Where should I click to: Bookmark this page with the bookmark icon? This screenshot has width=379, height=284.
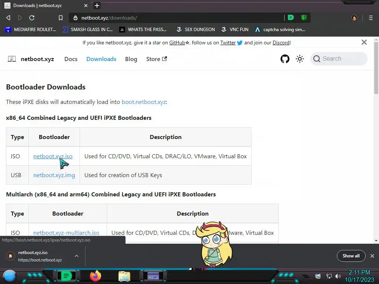click(x=60, y=18)
